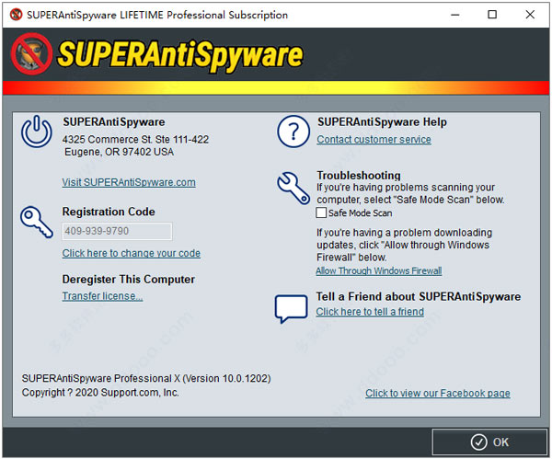Click the checkmark icon on the OK button
552x459 pixels.
click(478, 442)
